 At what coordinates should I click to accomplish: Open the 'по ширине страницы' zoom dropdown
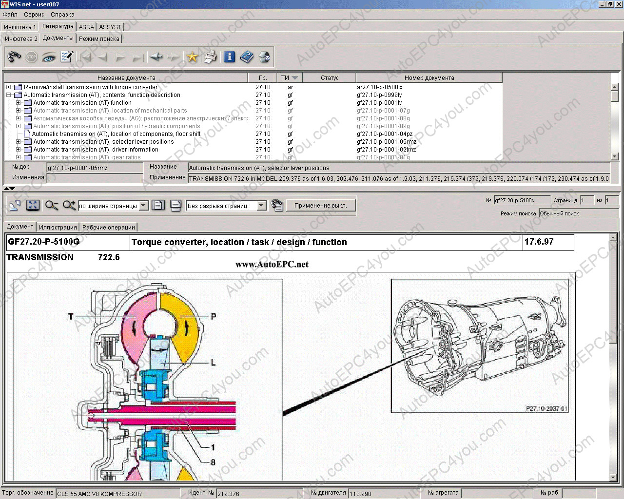click(x=143, y=206)
